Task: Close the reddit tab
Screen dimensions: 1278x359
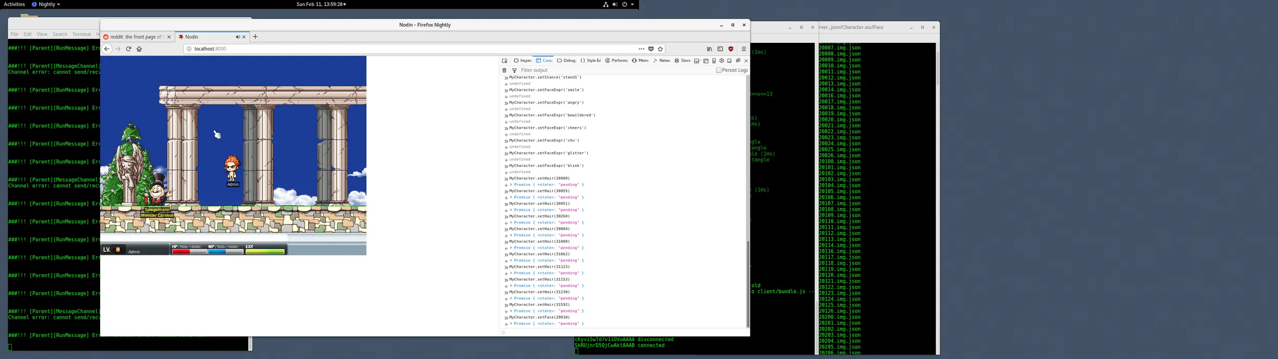Action: pyautogui.click(x=169, y=37)
